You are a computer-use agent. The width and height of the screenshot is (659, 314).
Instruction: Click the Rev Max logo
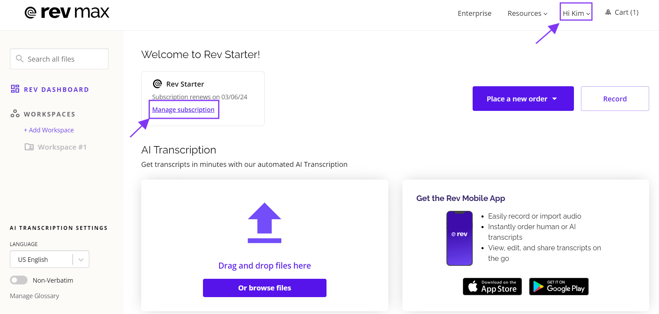point(67,13)
